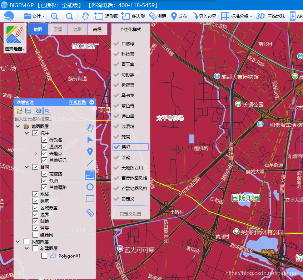
Task: Uncheck the 水域 checkbox
Action: coord(35,194)
